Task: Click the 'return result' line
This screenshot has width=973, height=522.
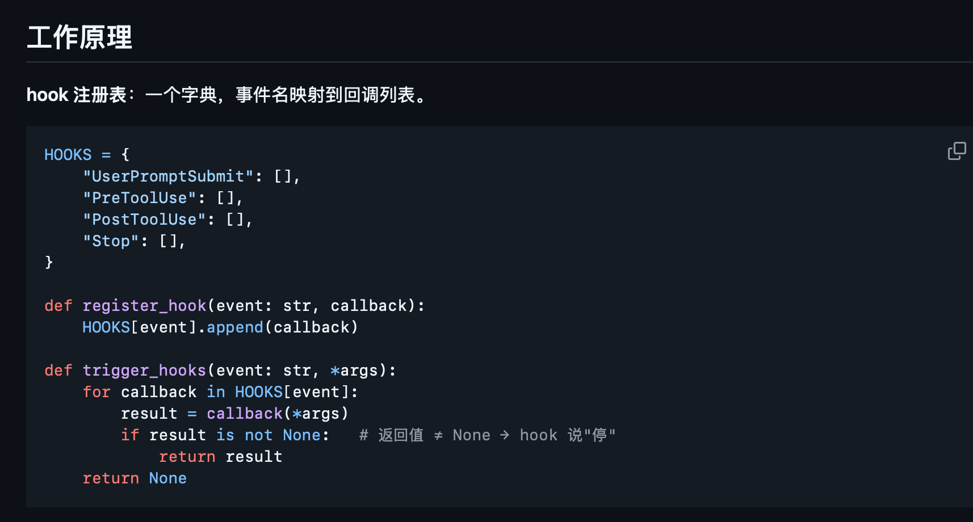Action: (x=221, y=456)
